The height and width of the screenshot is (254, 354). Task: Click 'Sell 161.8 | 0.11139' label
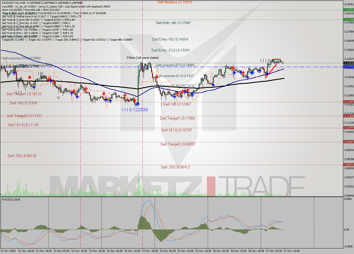pyautogui.click(x=23, y=125)
